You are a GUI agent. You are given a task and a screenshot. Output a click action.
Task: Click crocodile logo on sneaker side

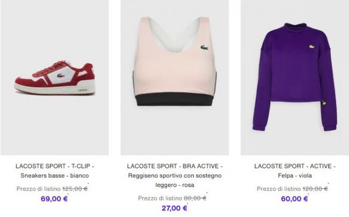coord(61,76)
